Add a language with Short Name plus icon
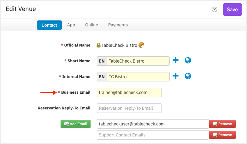Screen dimensions: 247x144 (175, 60)
